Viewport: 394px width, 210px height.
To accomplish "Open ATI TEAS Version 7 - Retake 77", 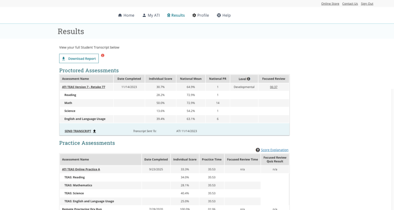I will pos(84,87).
